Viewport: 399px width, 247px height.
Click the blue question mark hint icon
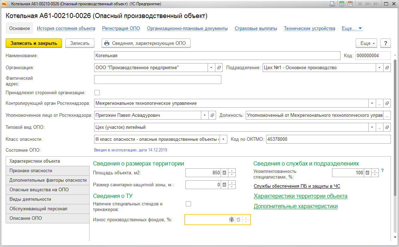382,171
